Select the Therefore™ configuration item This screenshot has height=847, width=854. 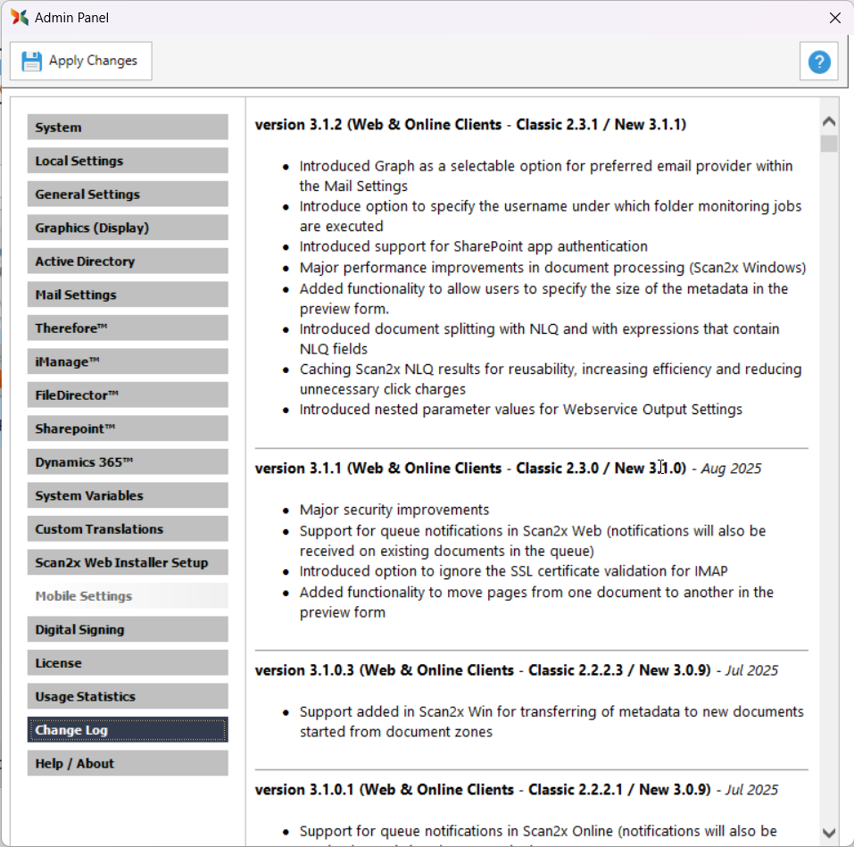point(128,328)
